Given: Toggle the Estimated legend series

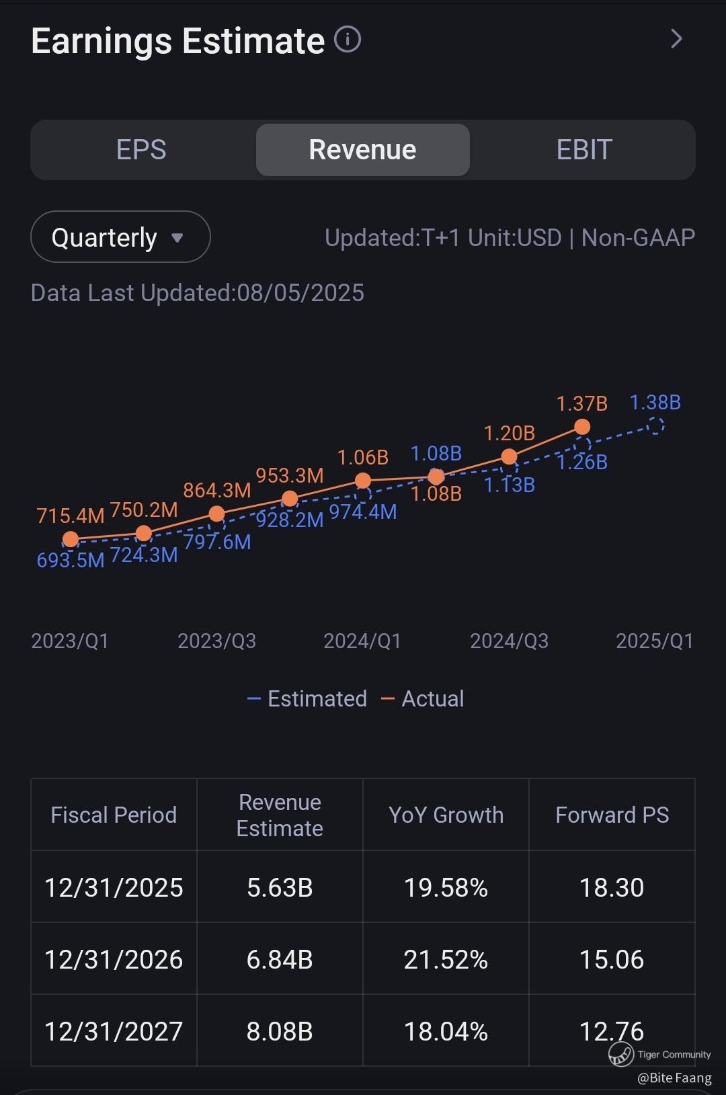Looking at the screenshot, I should 308,699.
